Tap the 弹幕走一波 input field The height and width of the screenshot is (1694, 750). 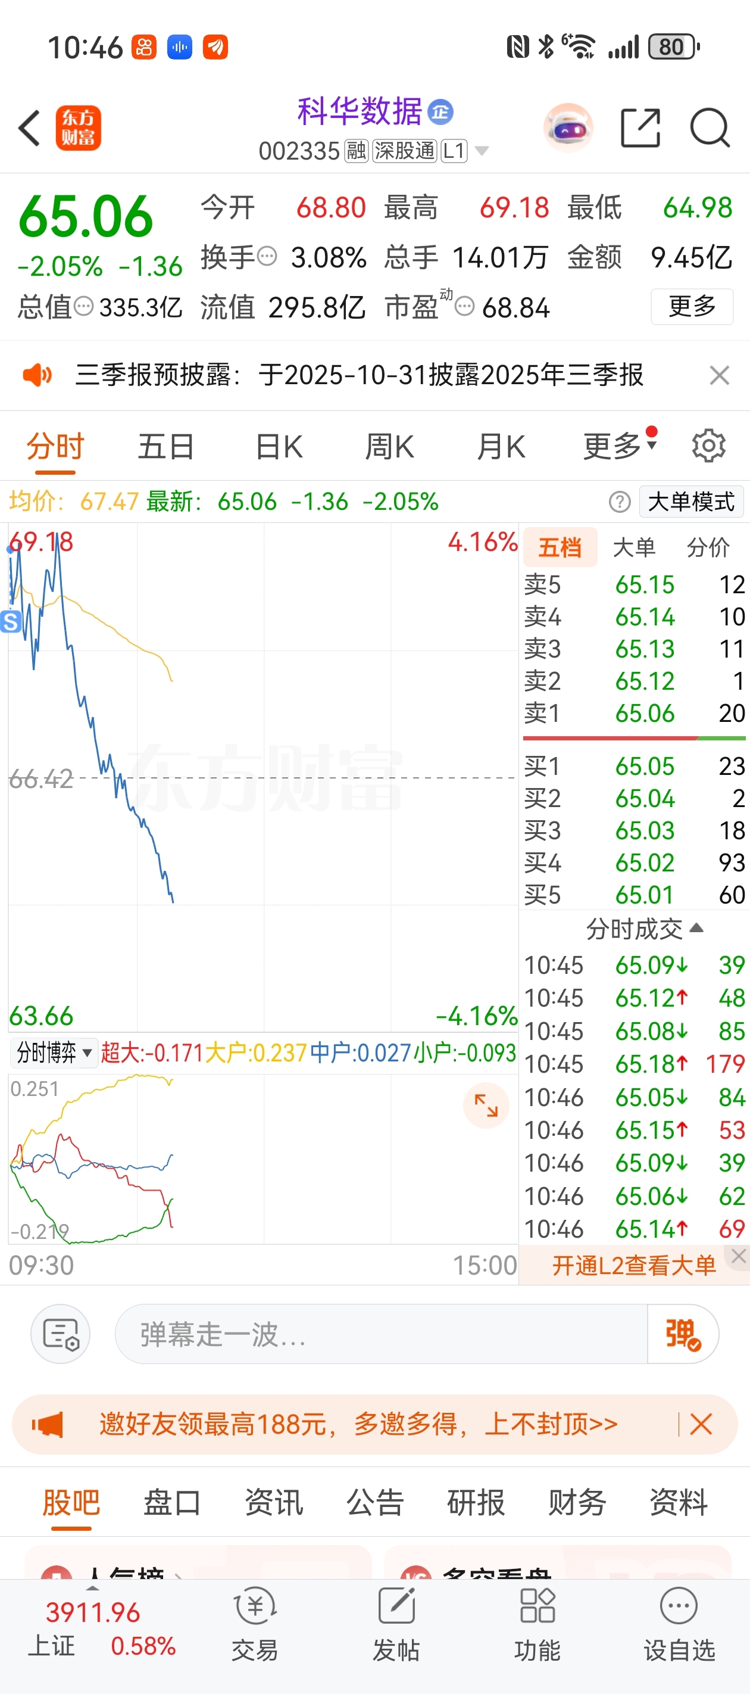381,1334
